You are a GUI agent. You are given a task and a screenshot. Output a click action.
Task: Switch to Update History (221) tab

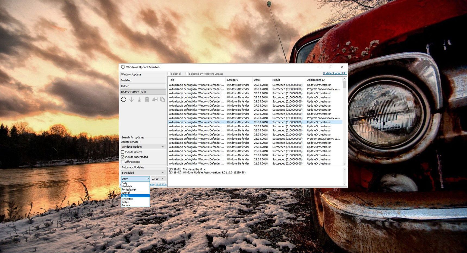point(143,92)
